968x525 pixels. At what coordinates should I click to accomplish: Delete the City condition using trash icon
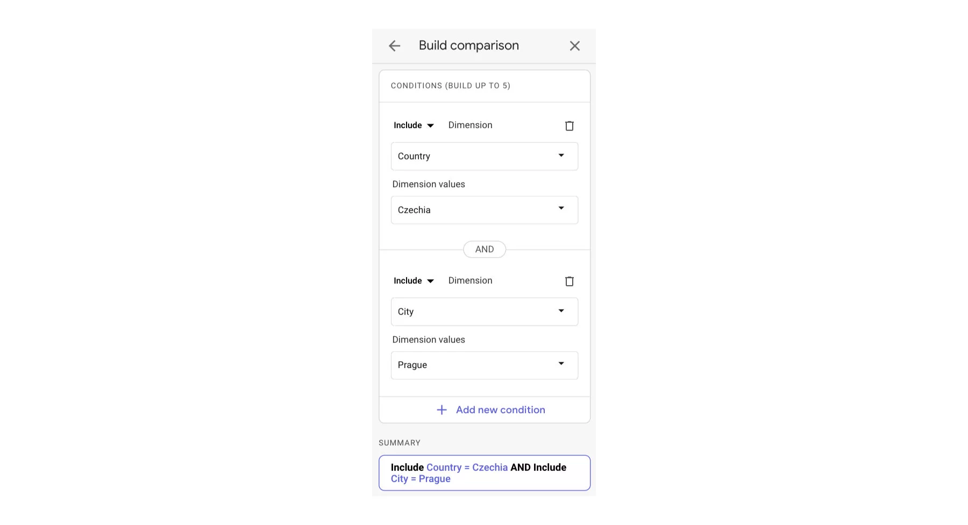569,281
